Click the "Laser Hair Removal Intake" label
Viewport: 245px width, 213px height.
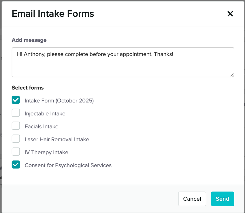[x=57, y=140]
